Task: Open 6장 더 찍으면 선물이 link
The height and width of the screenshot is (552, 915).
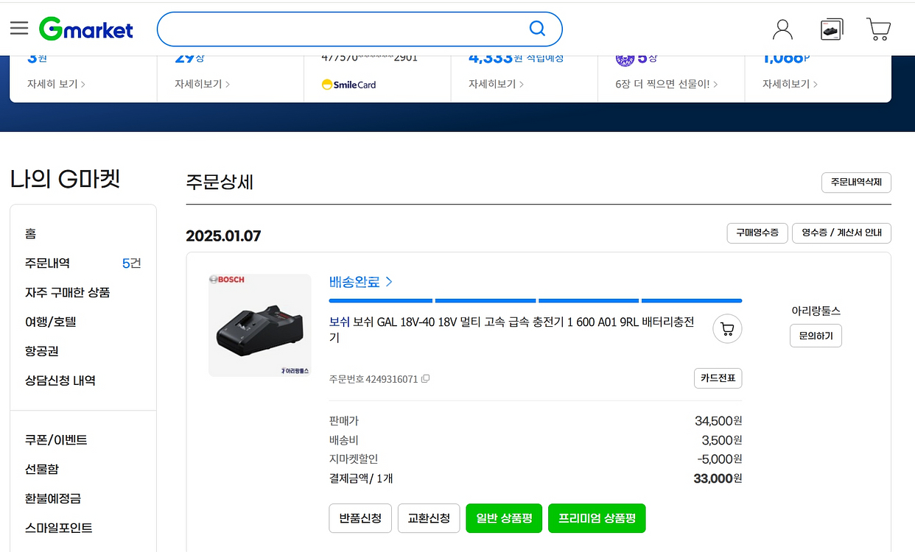Action: [667, 84]
